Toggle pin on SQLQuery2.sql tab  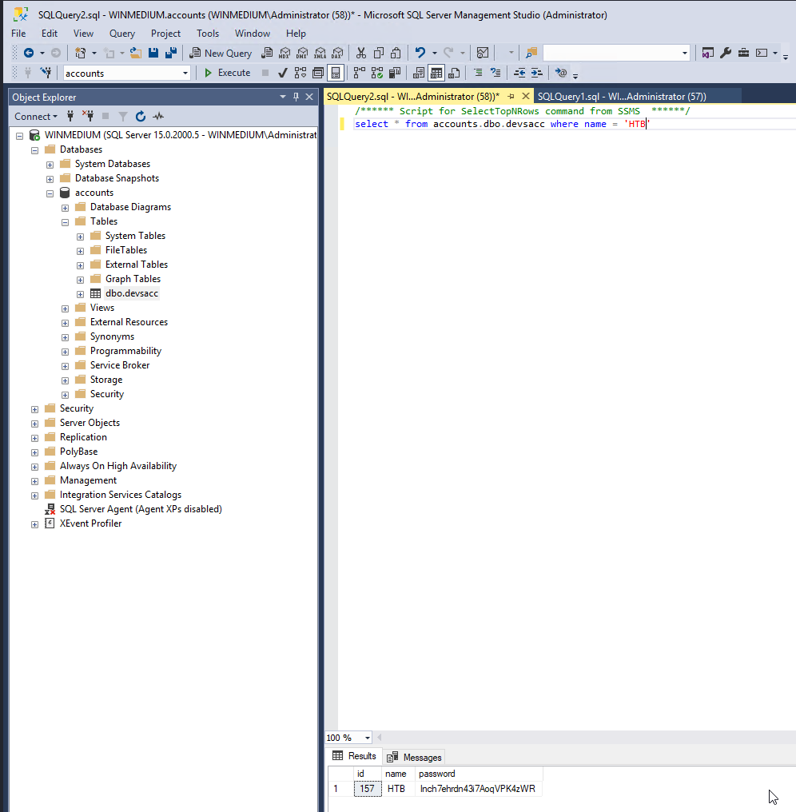[x=511, y=97]
